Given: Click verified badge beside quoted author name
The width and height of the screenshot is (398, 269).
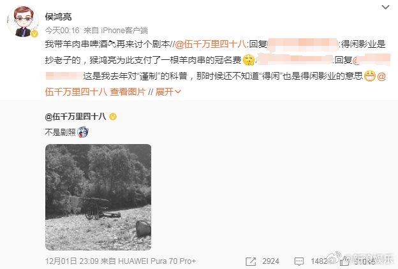Looking at the screenshot, I should coord(113,117).
